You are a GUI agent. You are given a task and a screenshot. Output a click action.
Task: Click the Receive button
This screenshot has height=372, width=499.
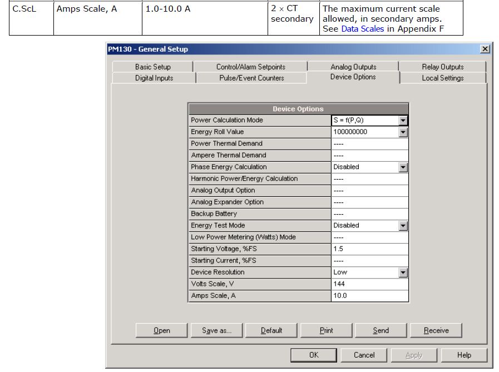436,330
